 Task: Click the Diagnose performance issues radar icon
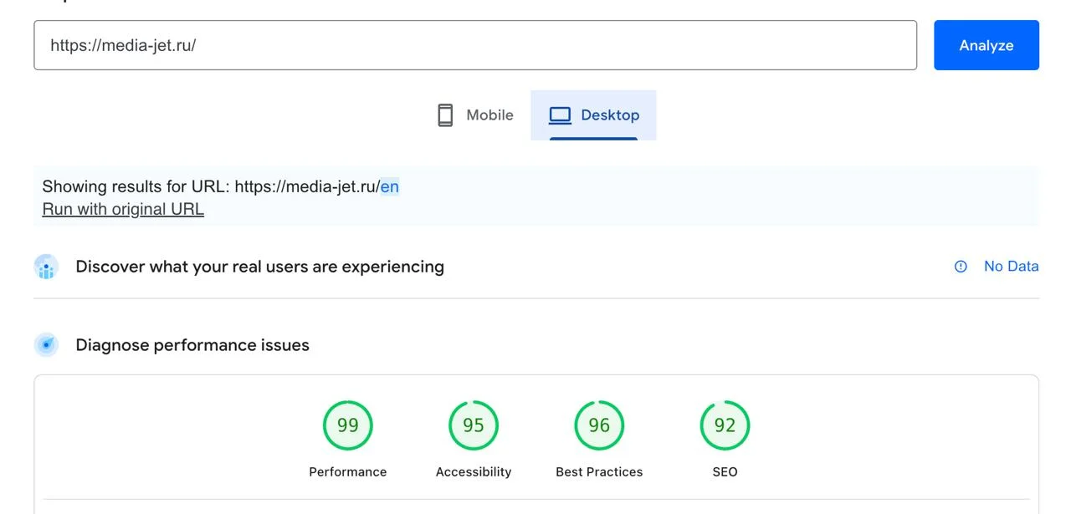[46, 345]
